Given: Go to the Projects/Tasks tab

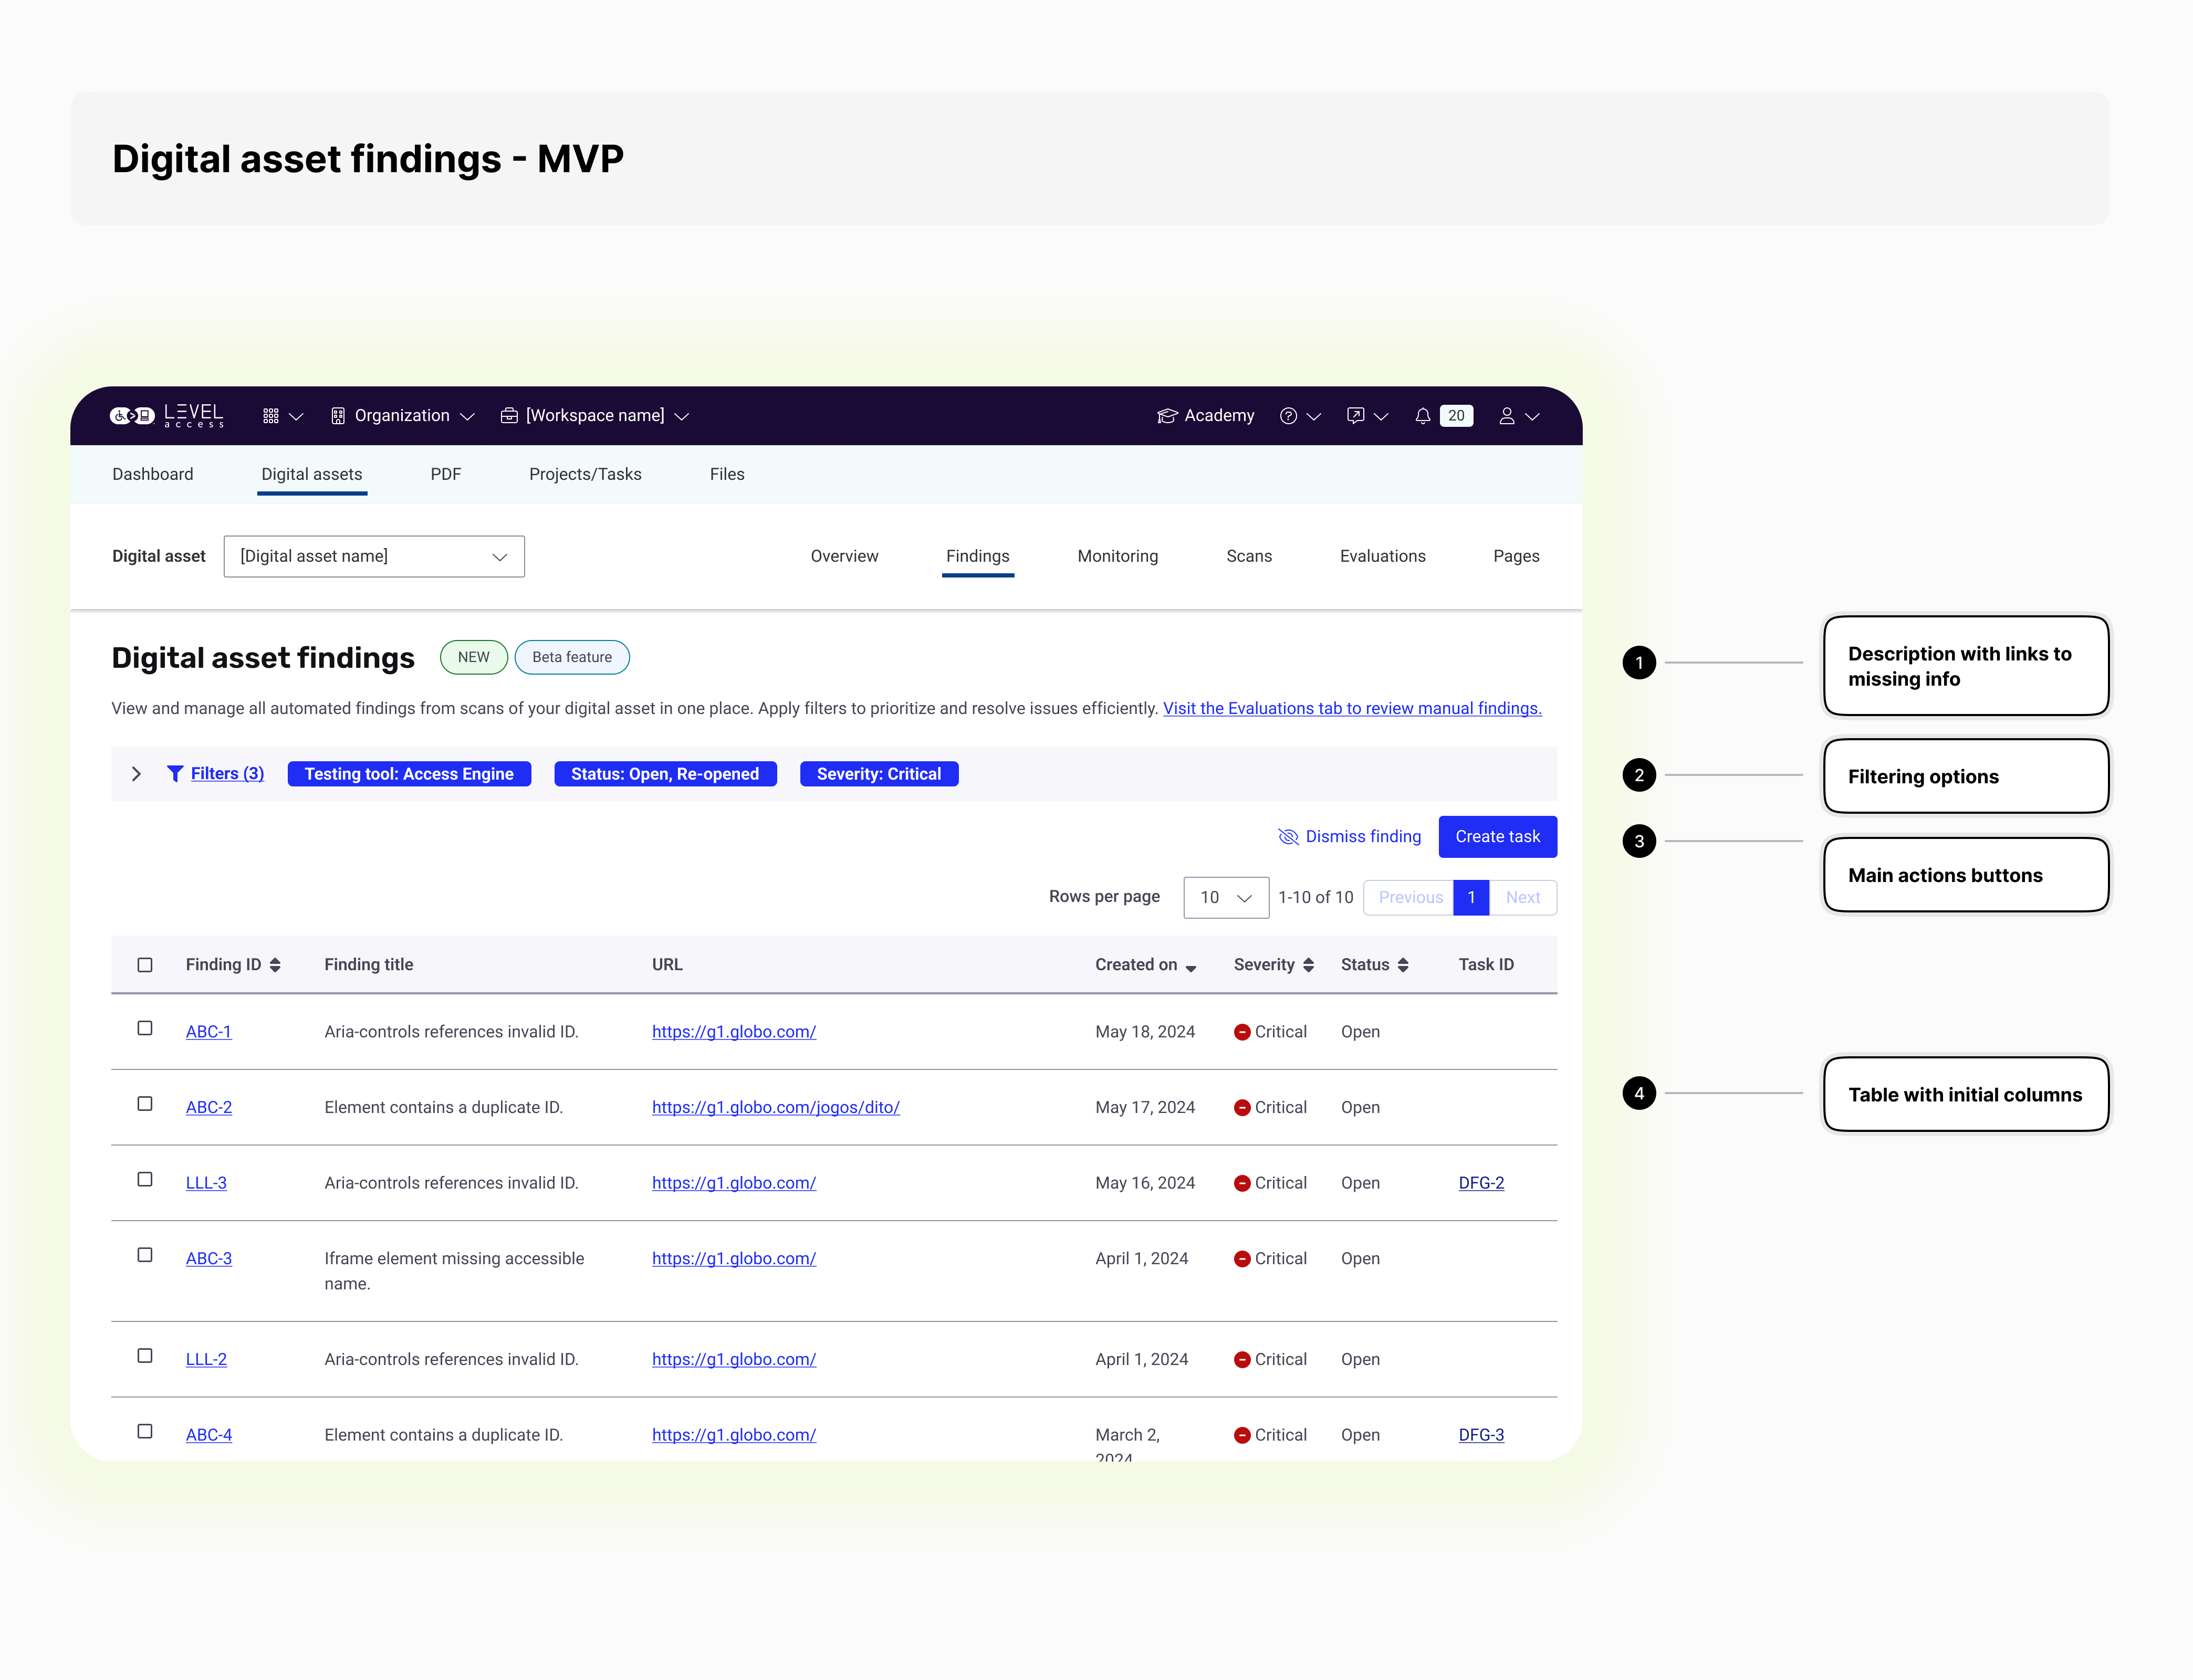Looking at the screenshot, I should [585, 474].
